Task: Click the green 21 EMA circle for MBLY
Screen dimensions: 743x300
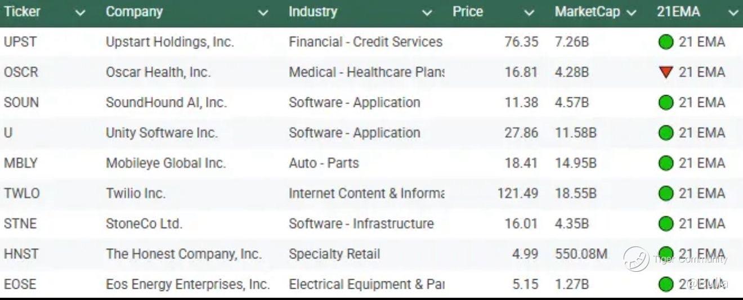Action: (x=666, y=164)
